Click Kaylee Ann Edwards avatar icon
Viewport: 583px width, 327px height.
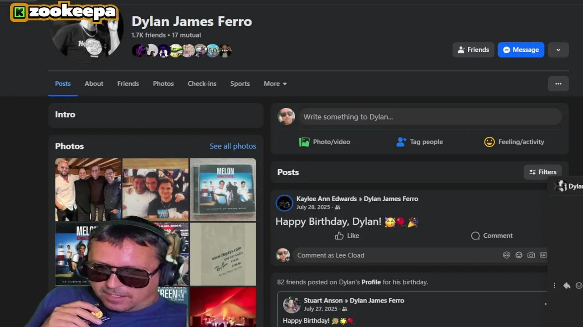tap(285, 203)
